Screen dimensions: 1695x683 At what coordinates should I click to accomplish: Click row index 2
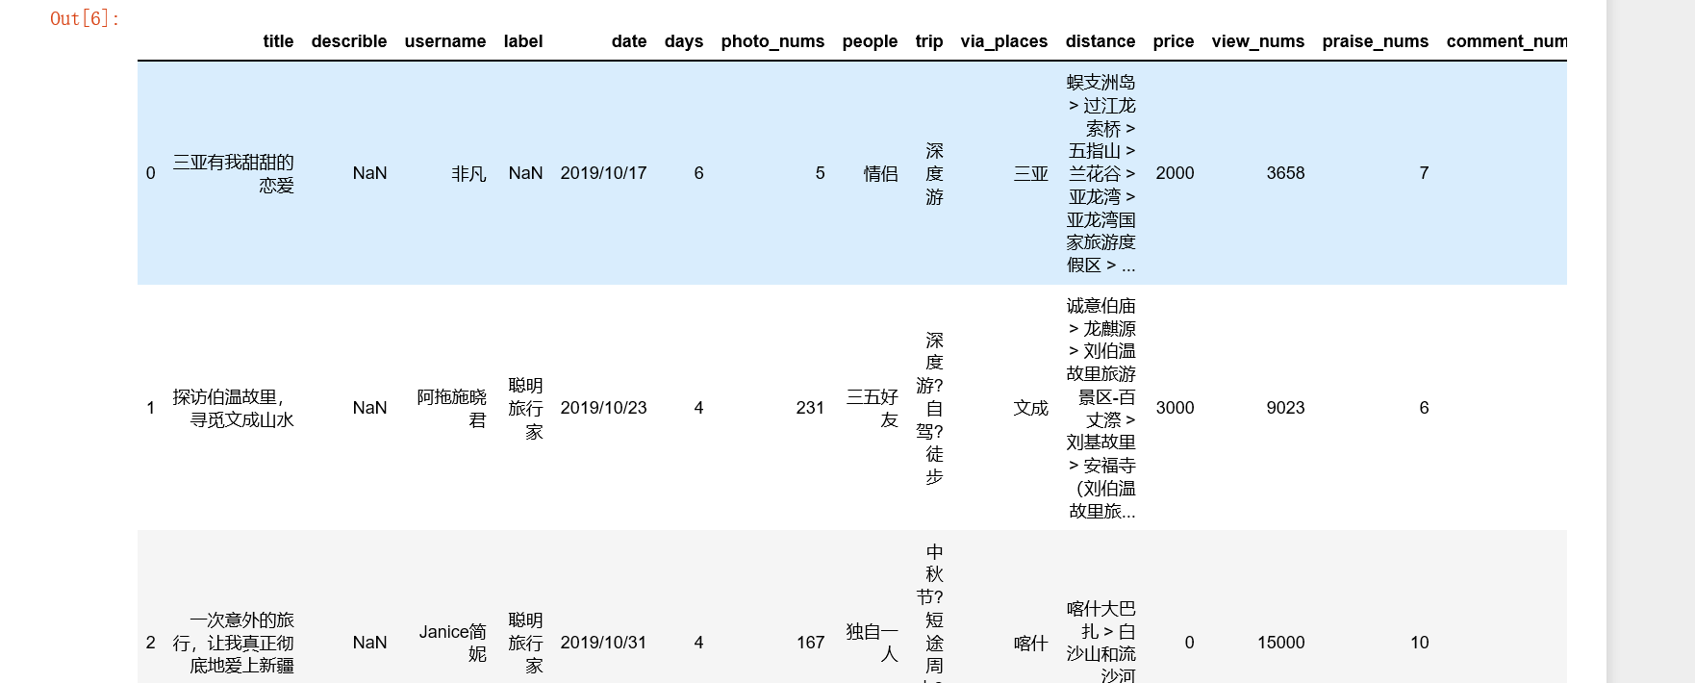click(x=150, y=643)
